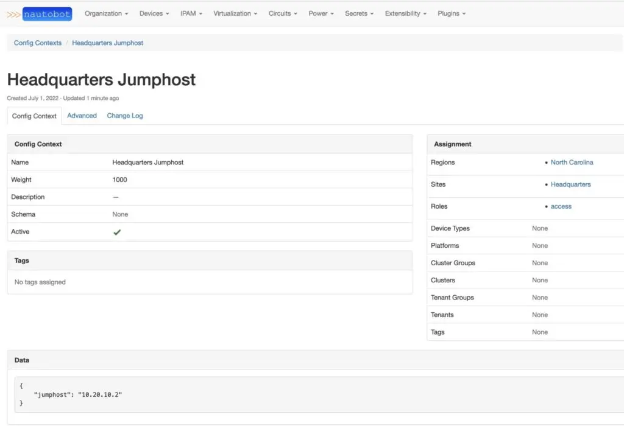This screenshot has width=624, height=426.
Task: Click the Roles label
Action: pos(439,206)
